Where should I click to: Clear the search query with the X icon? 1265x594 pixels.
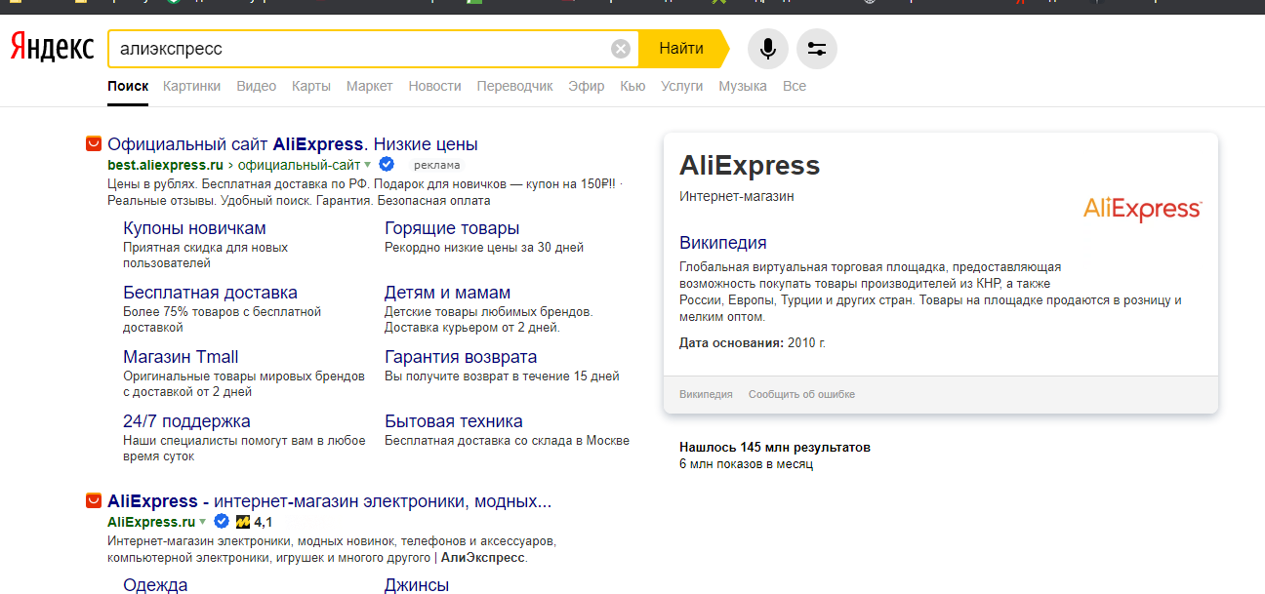pos(621,49)
